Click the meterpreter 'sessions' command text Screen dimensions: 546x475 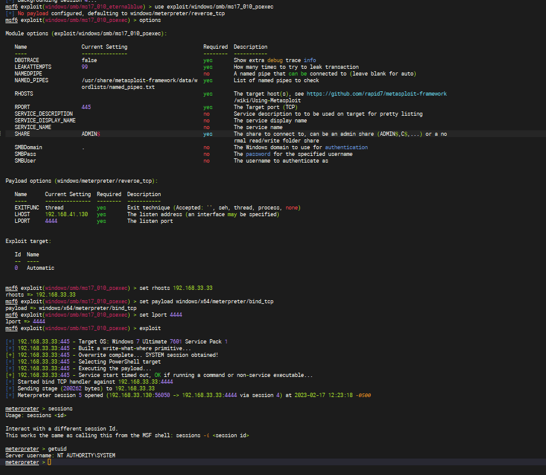tap(60, 409)
